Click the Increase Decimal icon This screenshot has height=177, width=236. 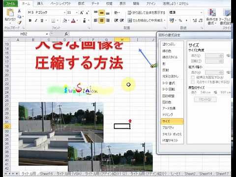pyautogui.click(x=195, y=21)
